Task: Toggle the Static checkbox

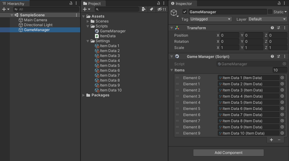Action: pyautogui.click(x=270, y=12)
